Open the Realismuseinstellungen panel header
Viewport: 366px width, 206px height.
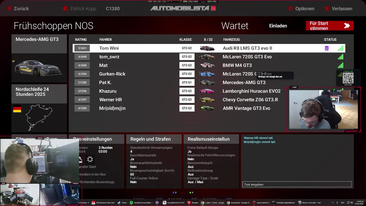click(x=211, y=139)
